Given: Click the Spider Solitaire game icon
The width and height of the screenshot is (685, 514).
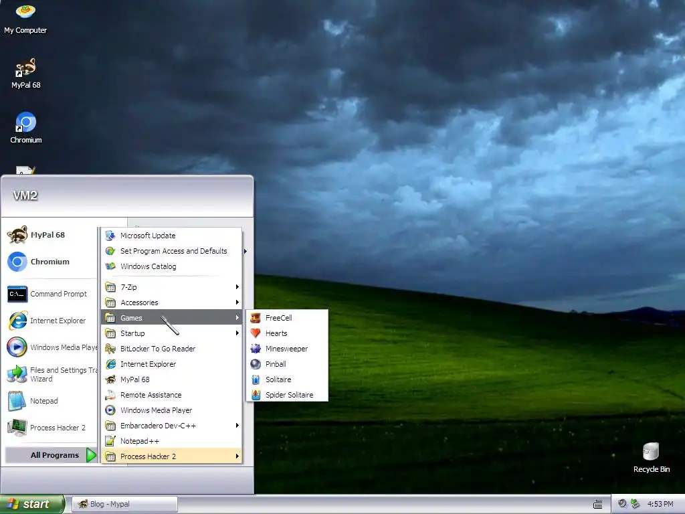Looking at the screenshot, I should (x=256, y=395).
